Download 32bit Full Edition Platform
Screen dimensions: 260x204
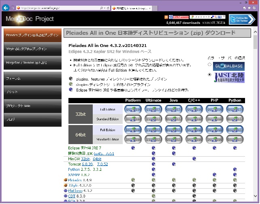point(133,110)
